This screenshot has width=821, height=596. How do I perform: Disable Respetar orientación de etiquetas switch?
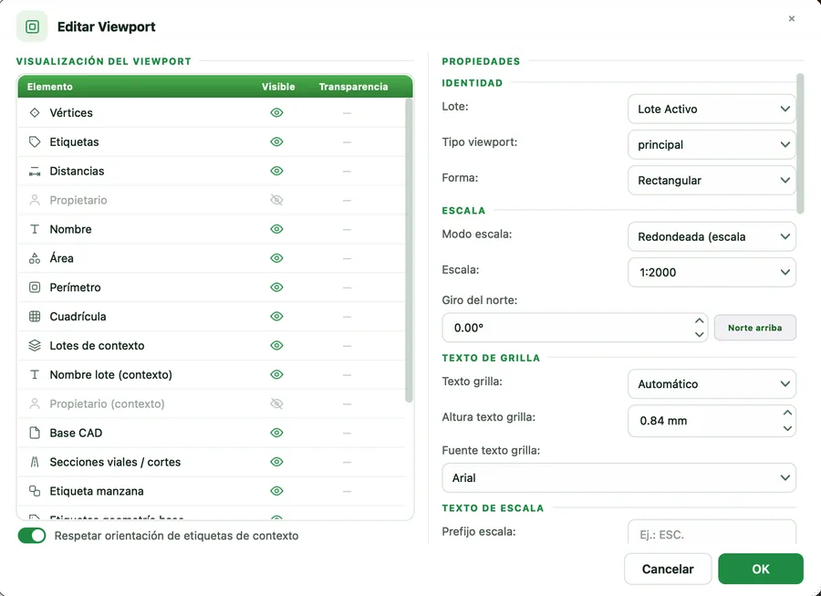coord(32,536)
